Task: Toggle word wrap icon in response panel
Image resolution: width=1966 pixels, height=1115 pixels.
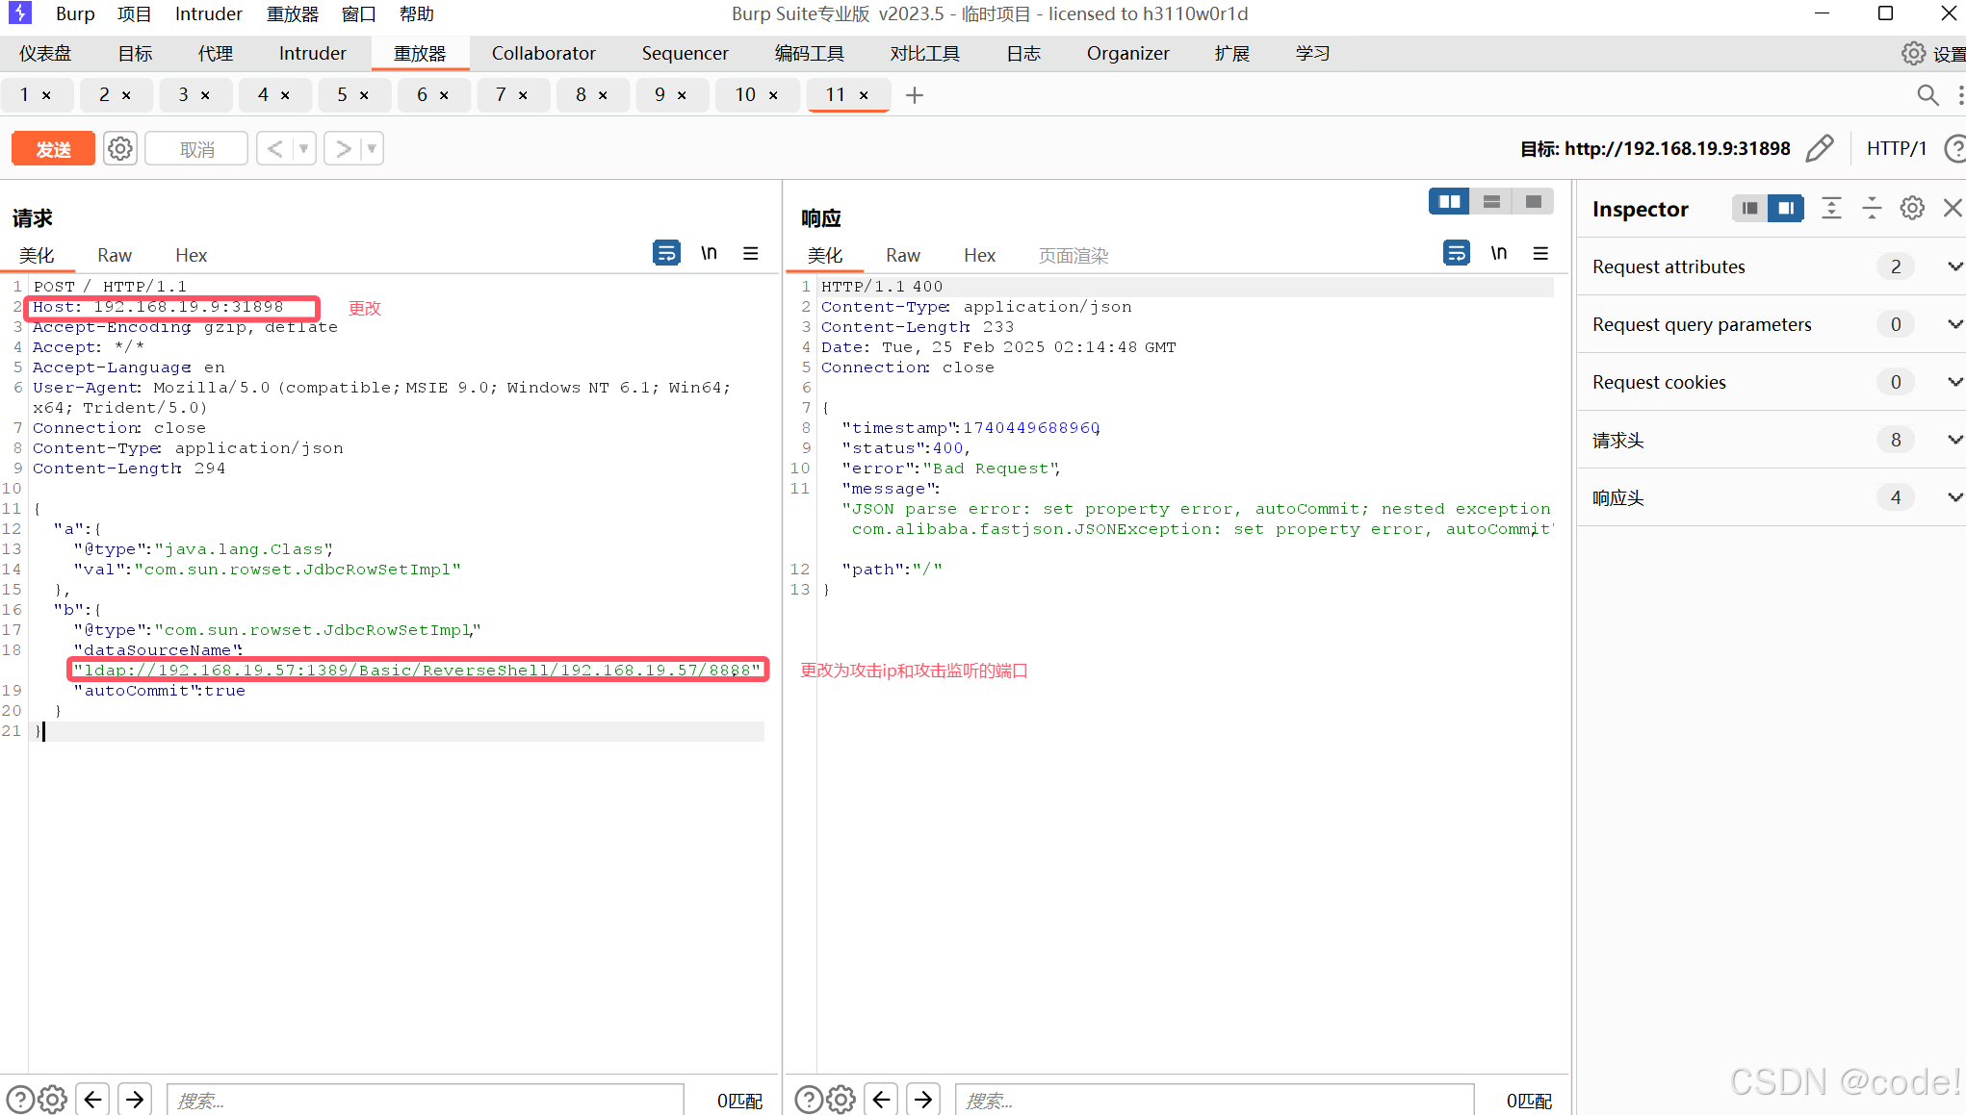Action: (x=1457, y=253)
